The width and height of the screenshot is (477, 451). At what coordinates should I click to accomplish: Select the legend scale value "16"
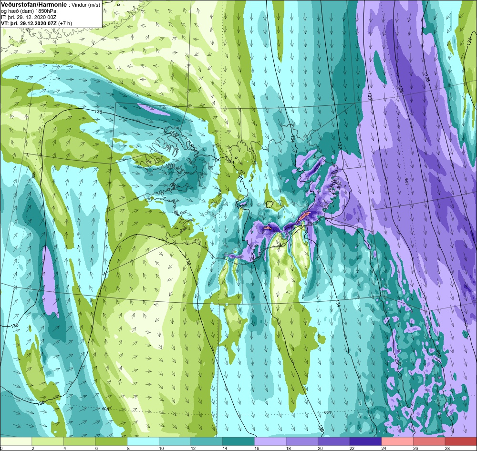coord(257,448)
